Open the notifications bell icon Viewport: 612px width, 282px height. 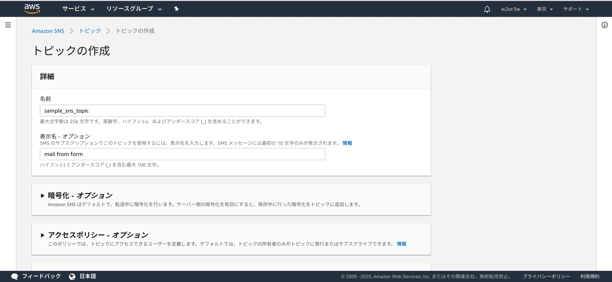487,9
